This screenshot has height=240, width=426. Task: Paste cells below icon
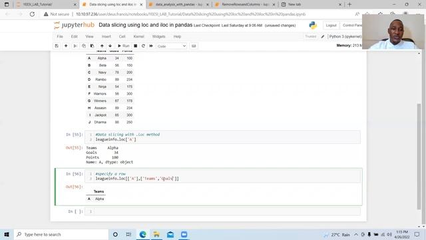[92, 46]
